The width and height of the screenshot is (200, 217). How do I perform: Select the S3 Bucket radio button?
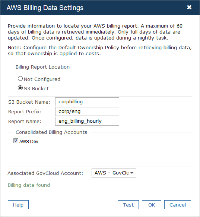(x=20, y=88)
